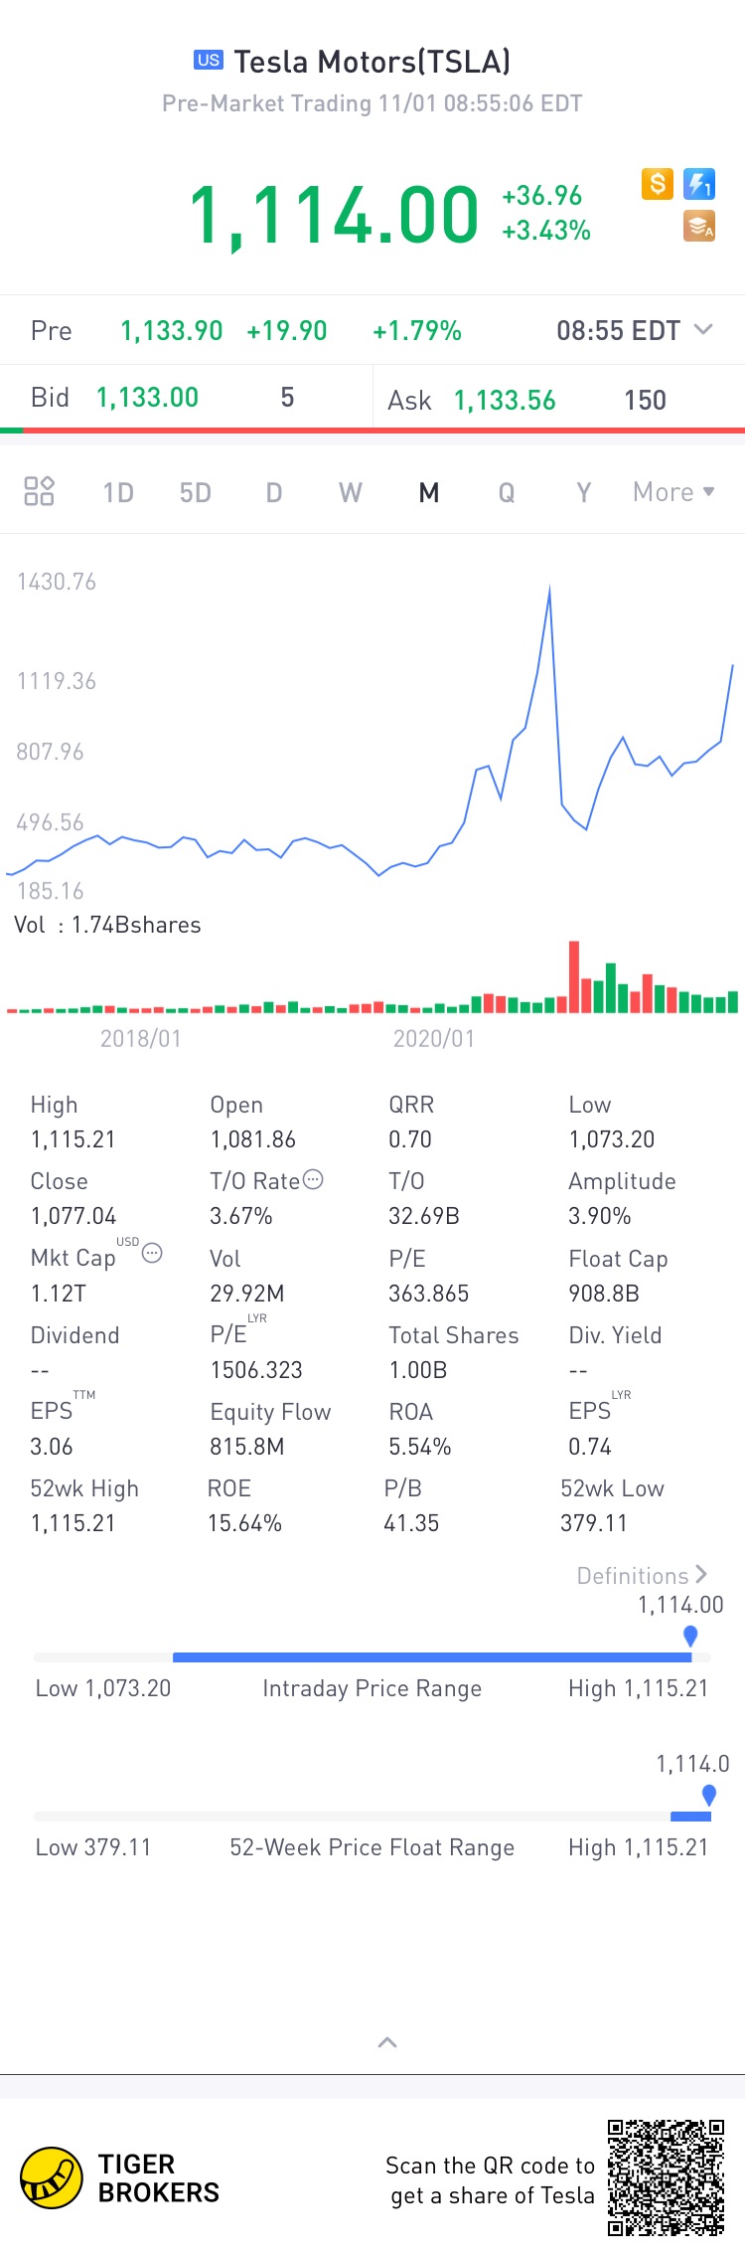The width and height of the screenshot is (745, 2258).
Task: Tap the volume bar chart
Action: click(x=372, y=976)
